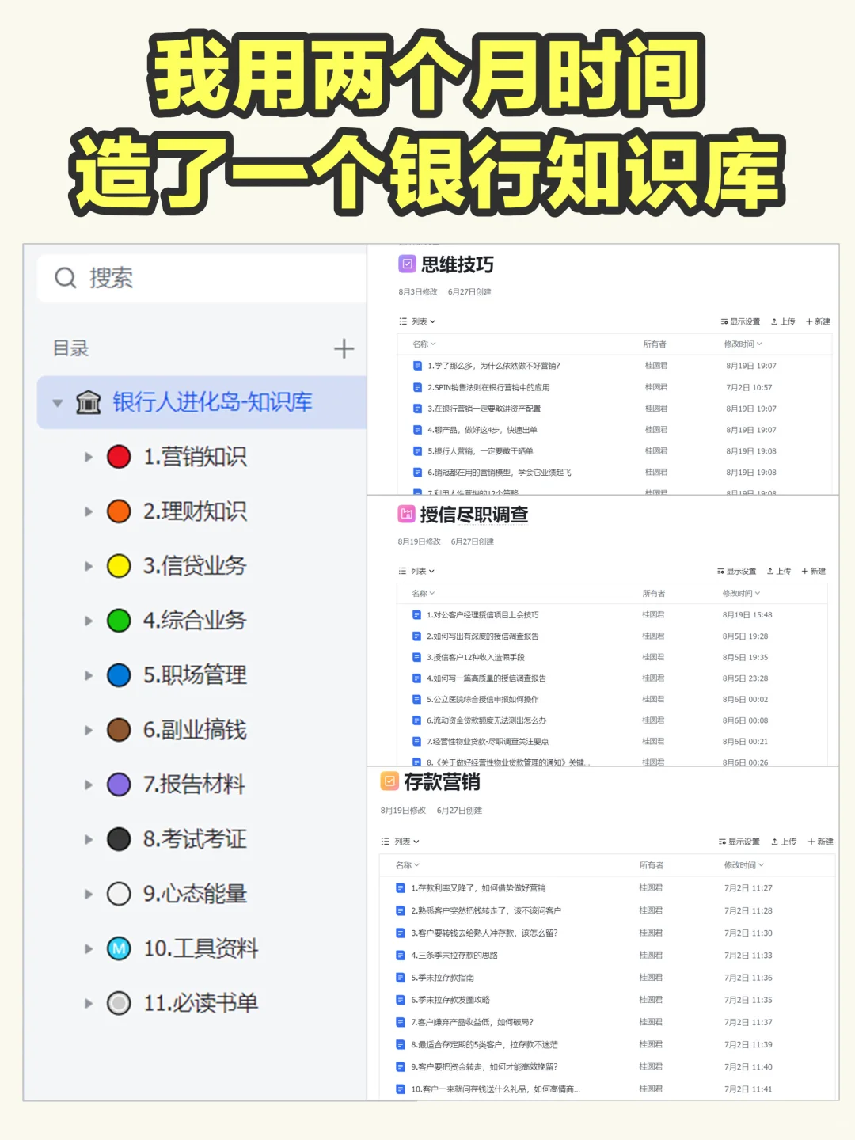855x1140 pixels.
Task: Click the document icon of 3.授信客户12种收入造假手段
Action: tap(416, 657)
